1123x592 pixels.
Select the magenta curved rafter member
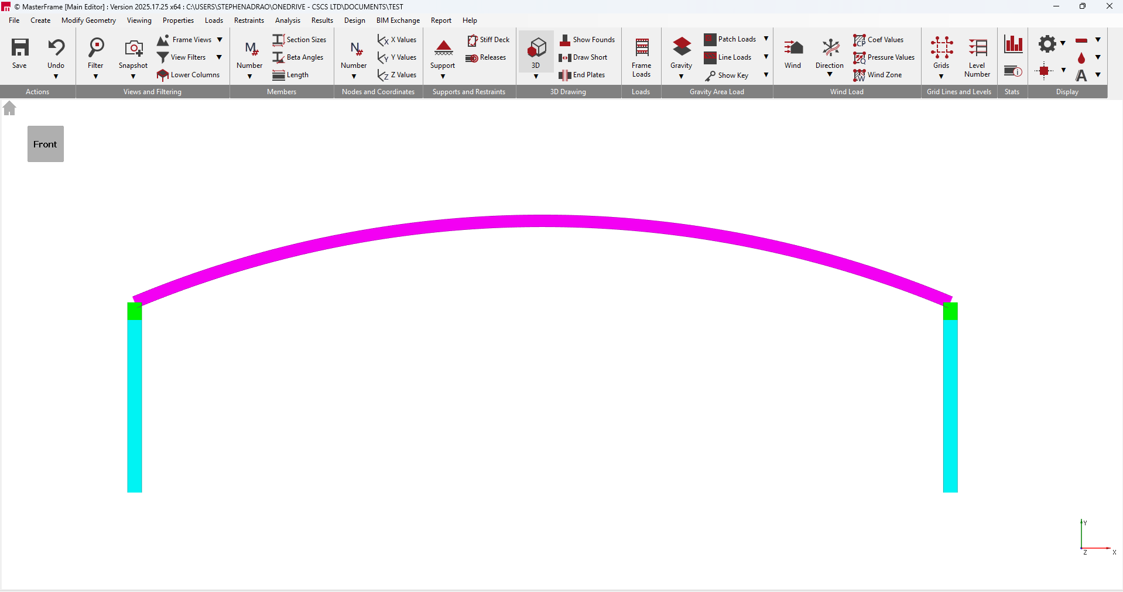(542, 222)
